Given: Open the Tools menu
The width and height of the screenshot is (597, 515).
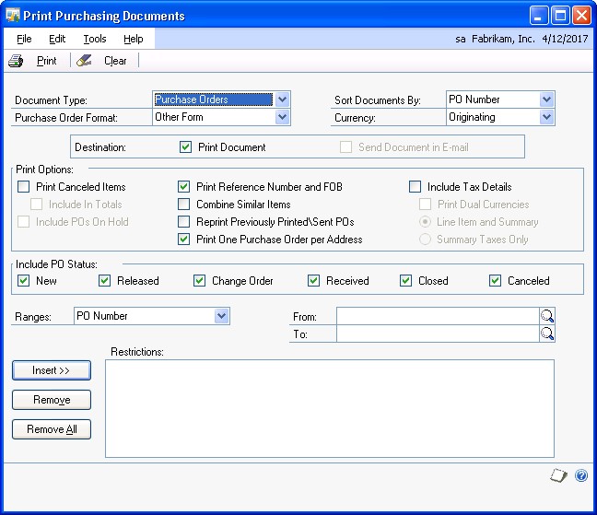Looking at the screenshot, I should tap(95, 39).
